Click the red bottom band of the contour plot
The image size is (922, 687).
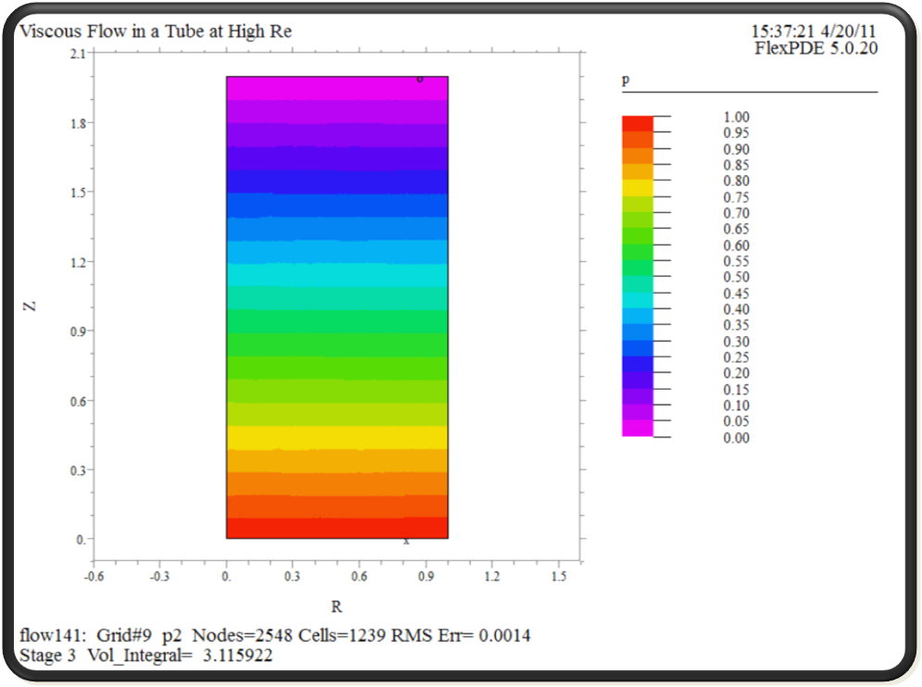(x=337, y=528)
